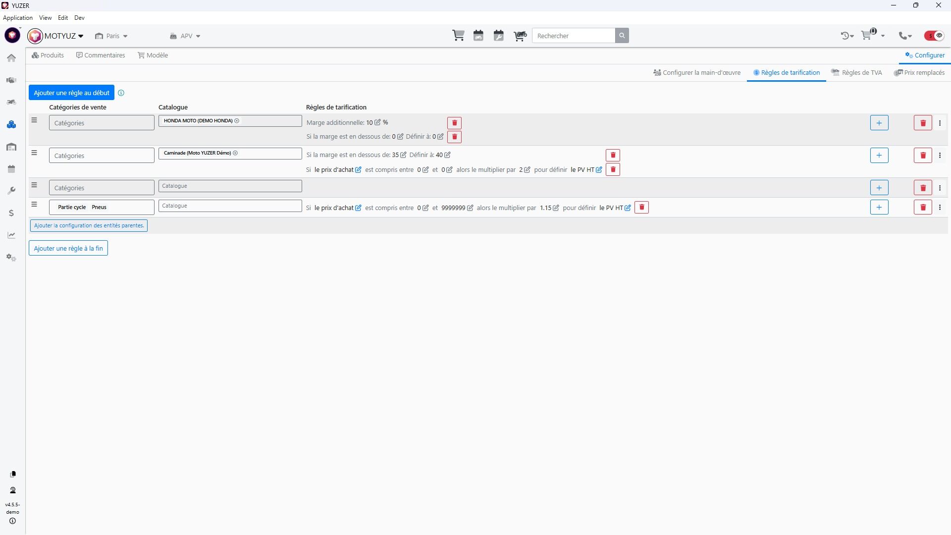The image size is (951, 535).
Task: Click Ajouter la configuration des entités parentes
Action: [x=89, y=225]
